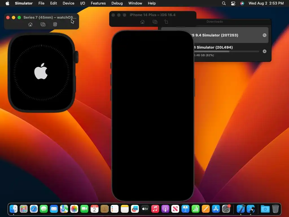
Task: Click the 3.46 GB (62%) status text
Action: pos(204,55)
